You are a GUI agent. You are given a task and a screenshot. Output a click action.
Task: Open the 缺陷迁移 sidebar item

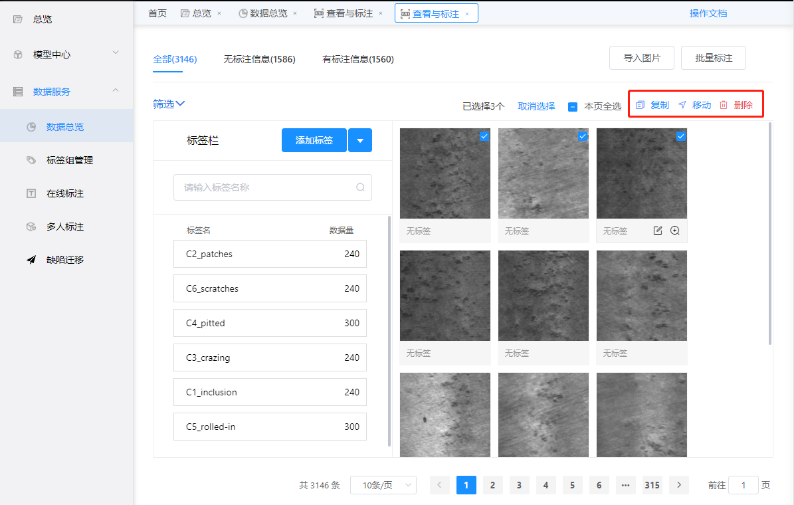pos(66,260)
